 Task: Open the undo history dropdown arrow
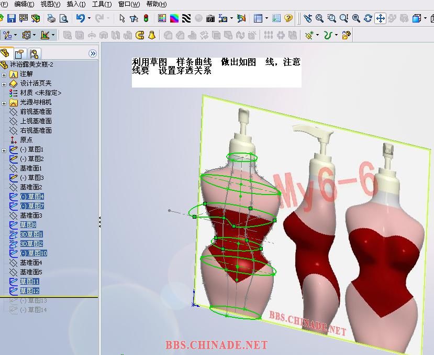[x=89, y=18]
